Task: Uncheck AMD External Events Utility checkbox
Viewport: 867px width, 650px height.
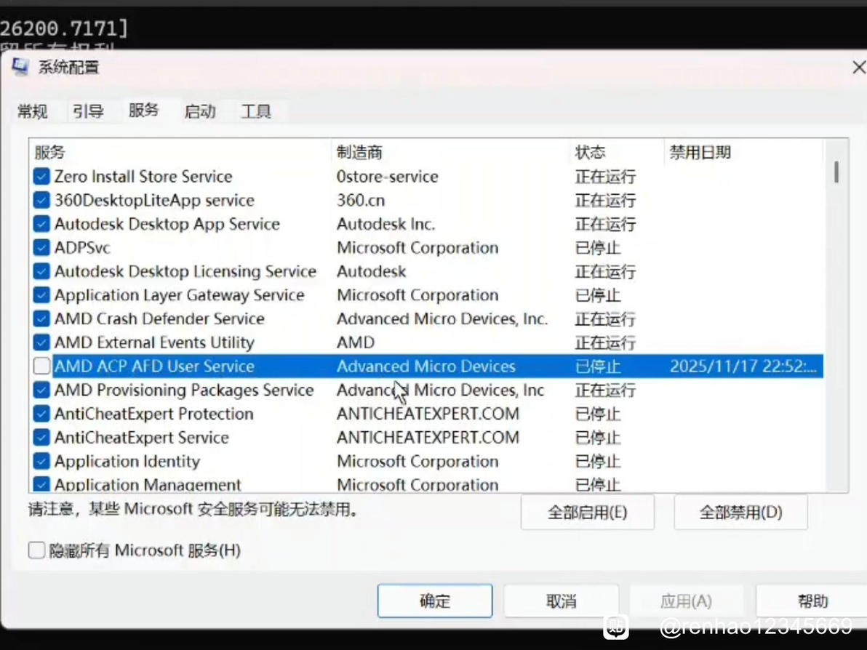Action: click(x=41, y=342)
